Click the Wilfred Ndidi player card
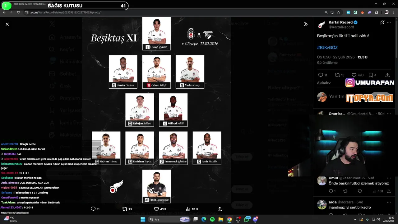 tap(173, 110)
